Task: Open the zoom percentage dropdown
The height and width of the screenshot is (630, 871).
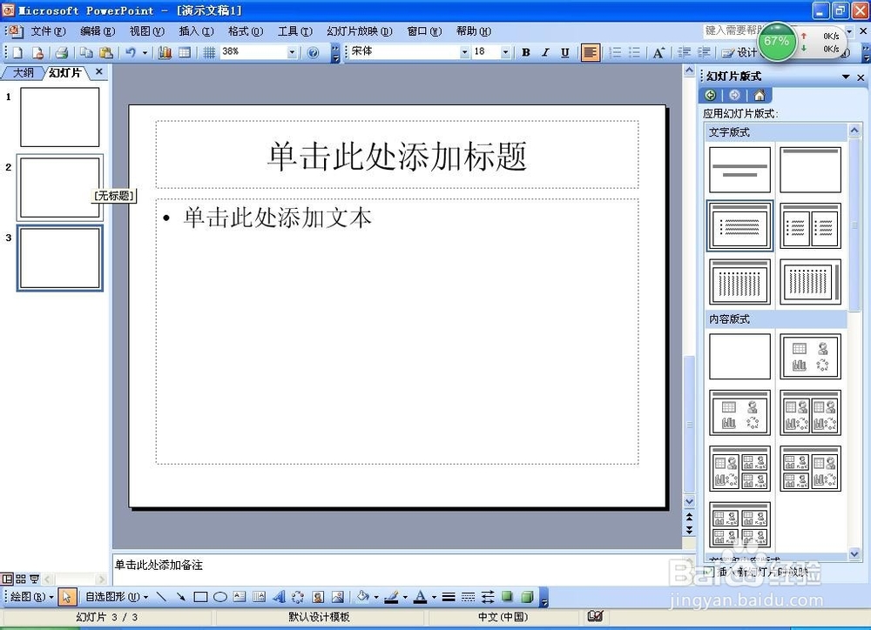Action: tap(292, 52)
